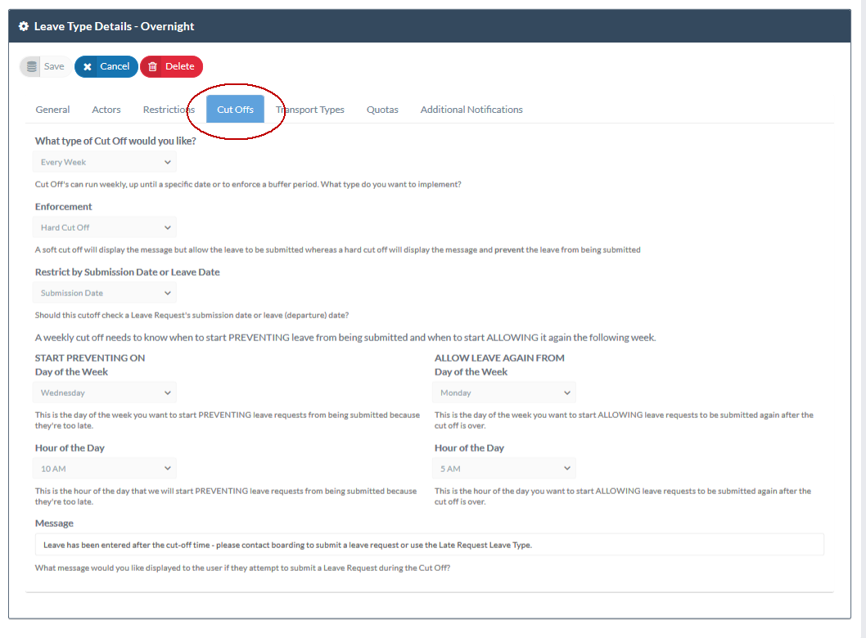Open the Enforcement 'Hard Cut Off' dropdown
The height and width of the screenshot is (638, 866).
104,227
